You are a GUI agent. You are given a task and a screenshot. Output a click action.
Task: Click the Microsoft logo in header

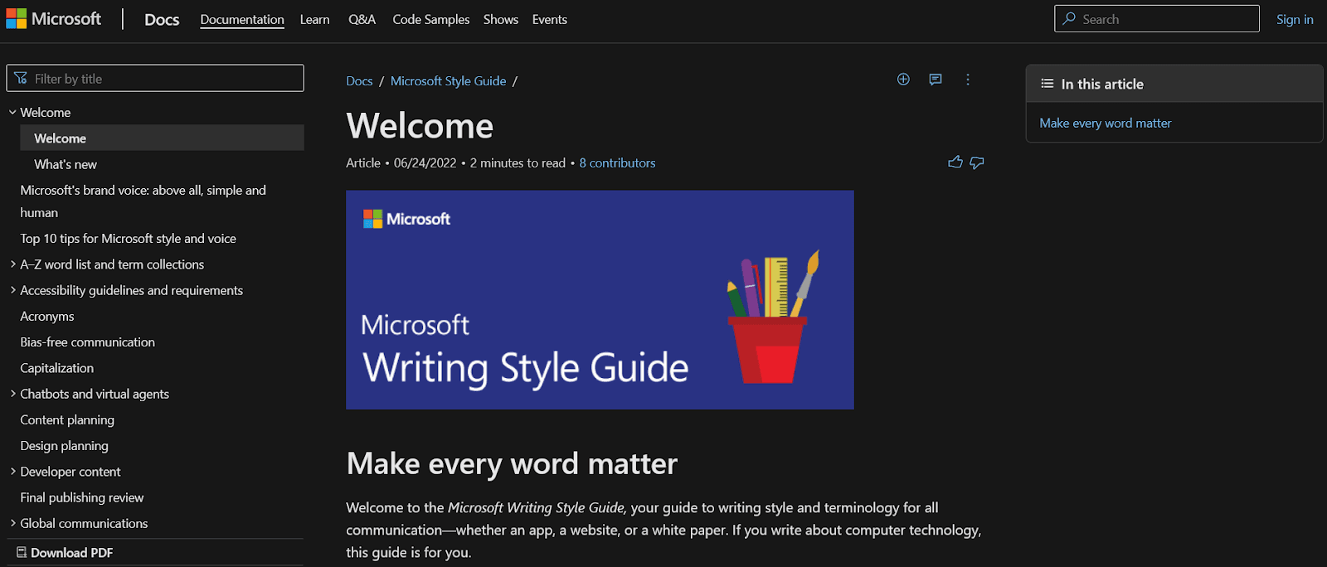click(x=54, y=19)
